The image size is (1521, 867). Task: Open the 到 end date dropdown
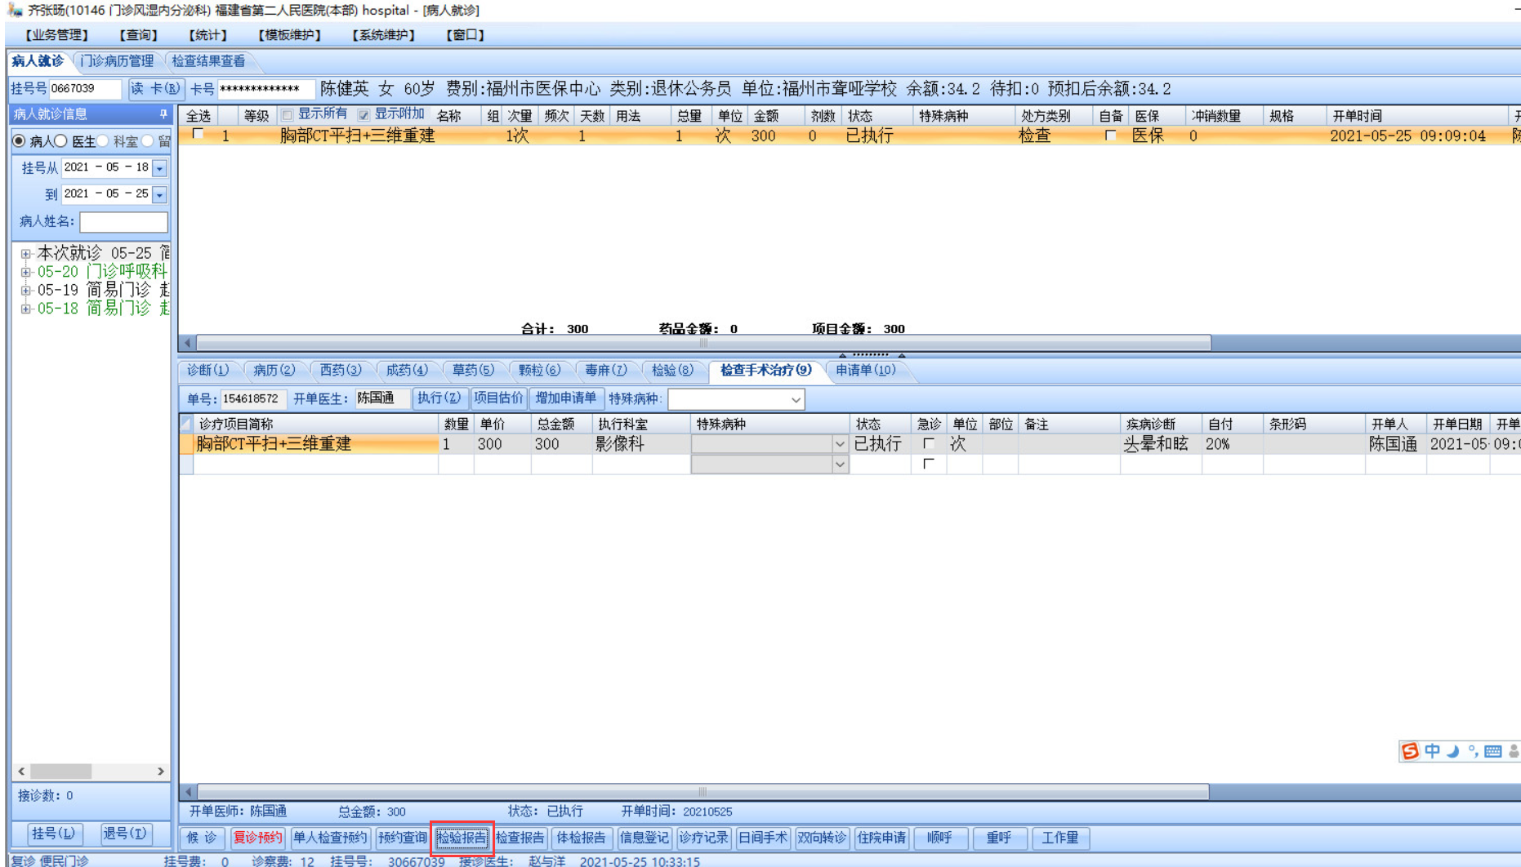point(160,194)
